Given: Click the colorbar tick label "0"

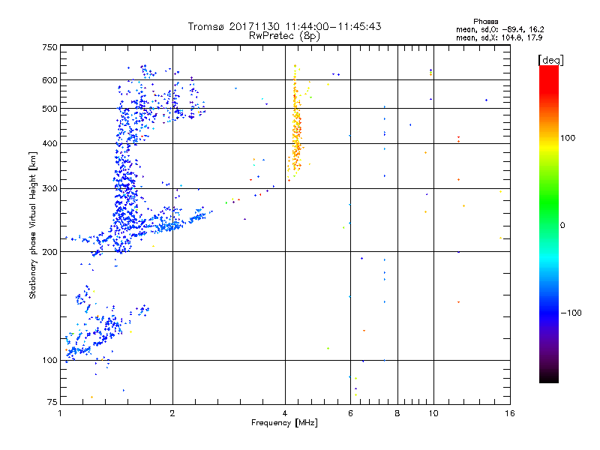Looking at the screenshot, I should [x=562, y=225].
